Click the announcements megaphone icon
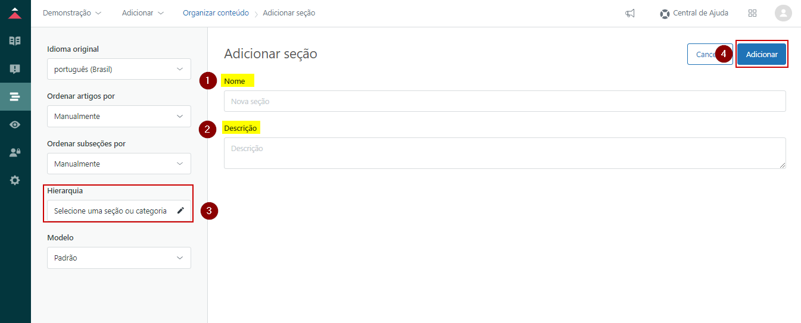Image resolution: width=801 pixels, height=323 pixels. coord(630,13)
